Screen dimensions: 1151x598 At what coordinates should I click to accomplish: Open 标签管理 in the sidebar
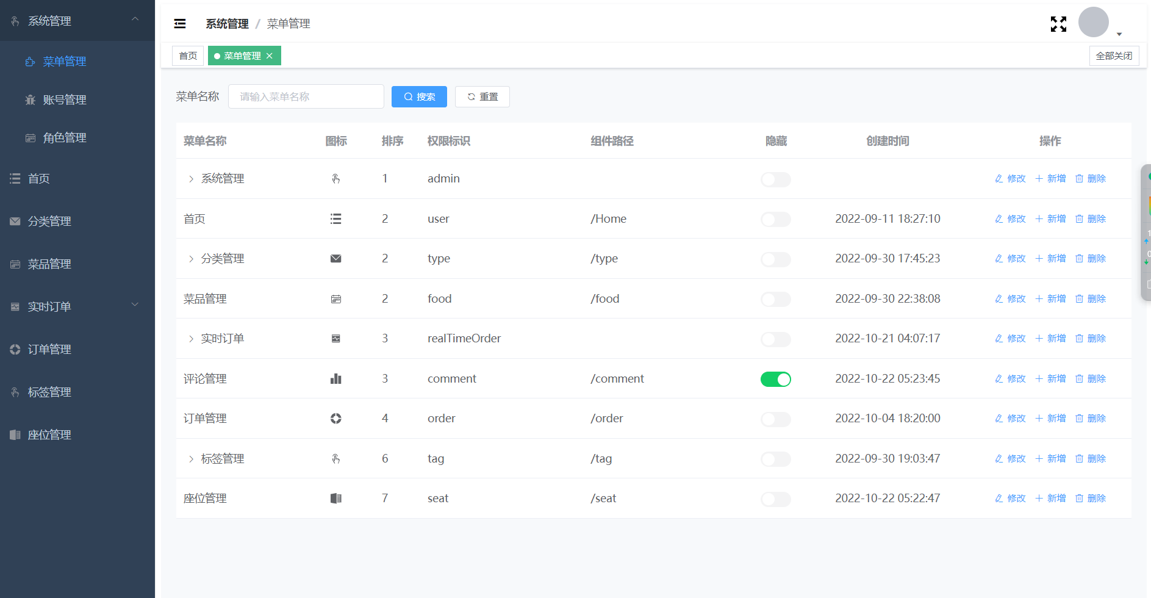pyautogui.click(x=77, y=392)
